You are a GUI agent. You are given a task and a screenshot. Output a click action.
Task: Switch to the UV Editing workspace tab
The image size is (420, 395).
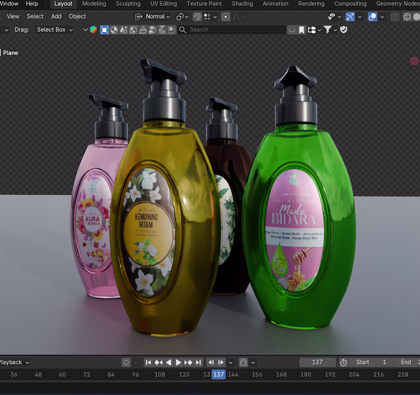point(163,4)
